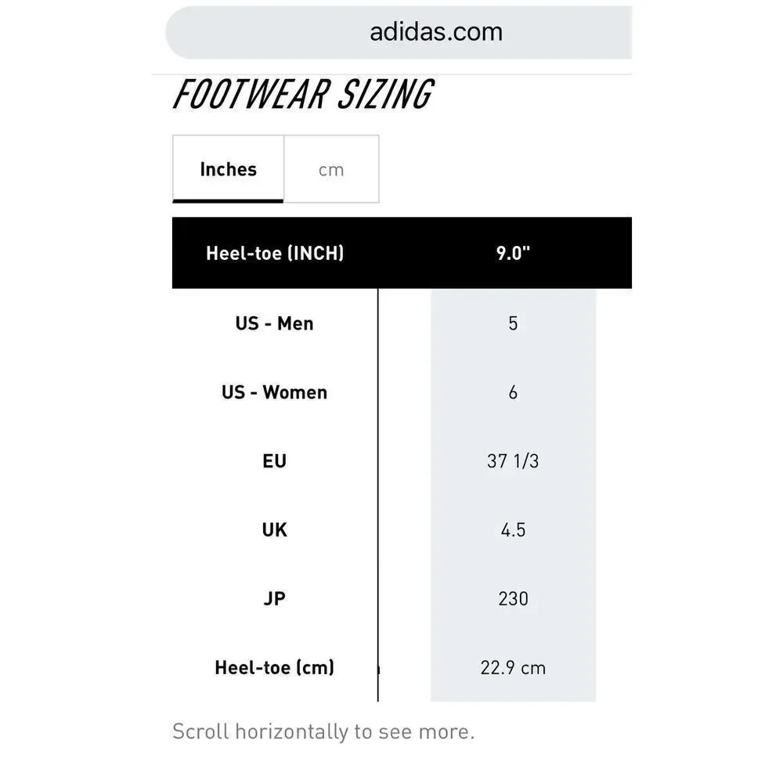Click the US Men size 5 value

pyautogui.click(x=514, y=323)
